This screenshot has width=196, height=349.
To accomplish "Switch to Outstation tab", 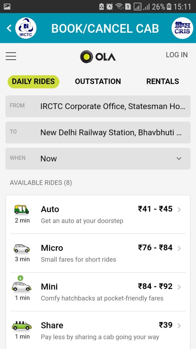I will (x=98, y=81).
